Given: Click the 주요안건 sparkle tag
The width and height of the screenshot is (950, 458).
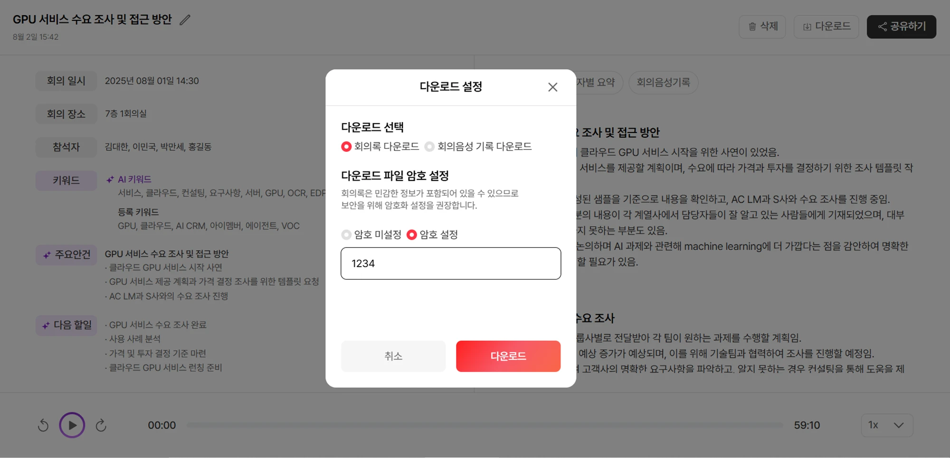Looking at the screenshot, I should coord(66,255).
